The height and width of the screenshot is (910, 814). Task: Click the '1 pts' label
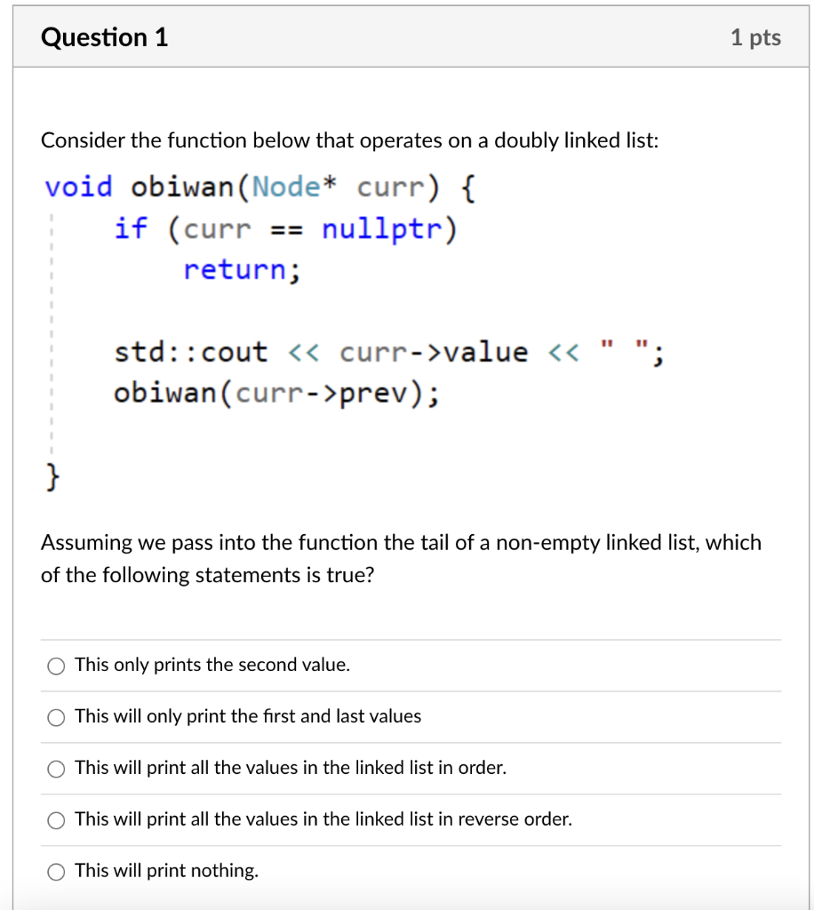pyautogui.click(x=755, y=37)
